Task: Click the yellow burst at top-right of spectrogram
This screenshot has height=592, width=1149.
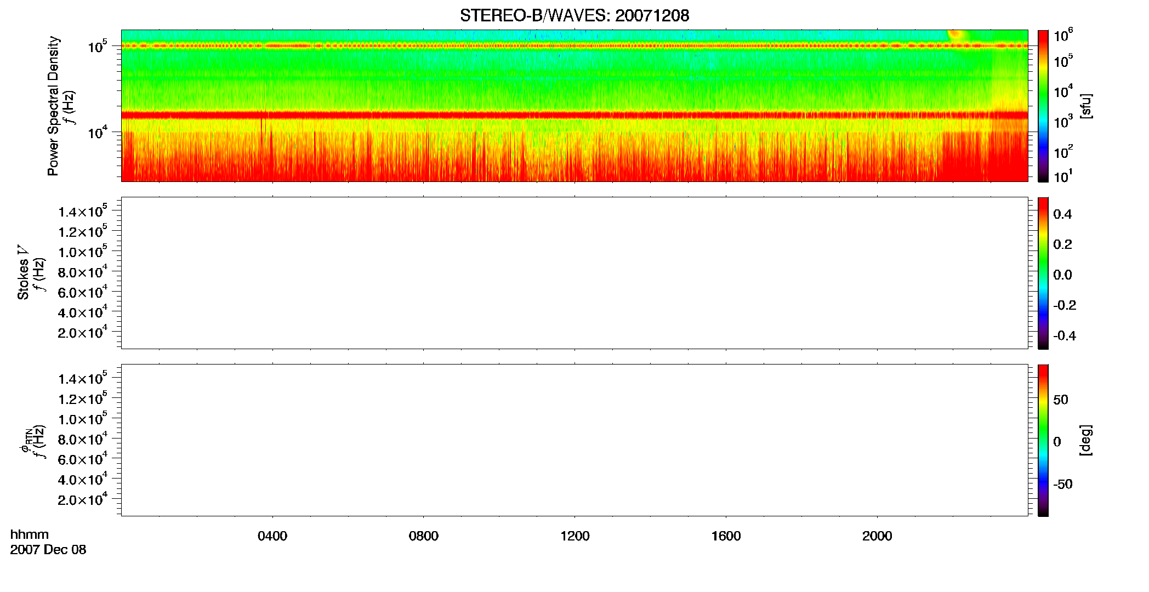Action: 957,34
